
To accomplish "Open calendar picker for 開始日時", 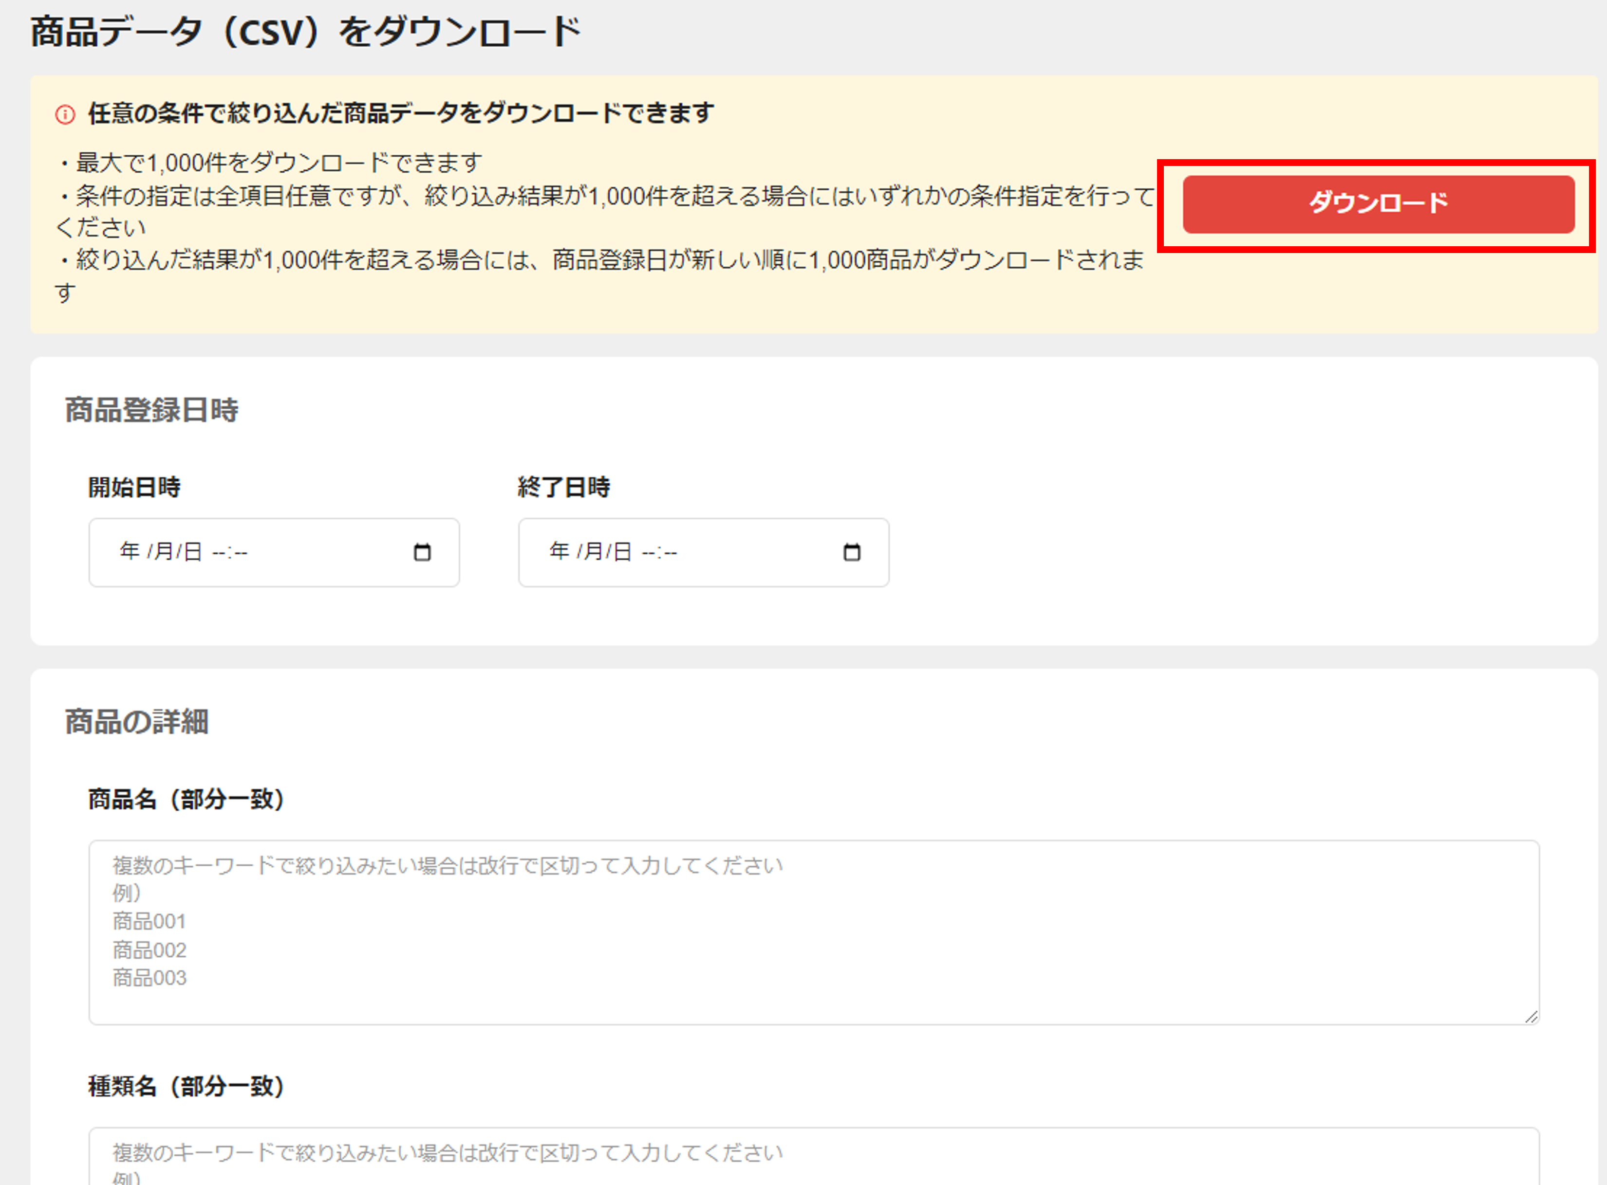I will coord(422,552).
